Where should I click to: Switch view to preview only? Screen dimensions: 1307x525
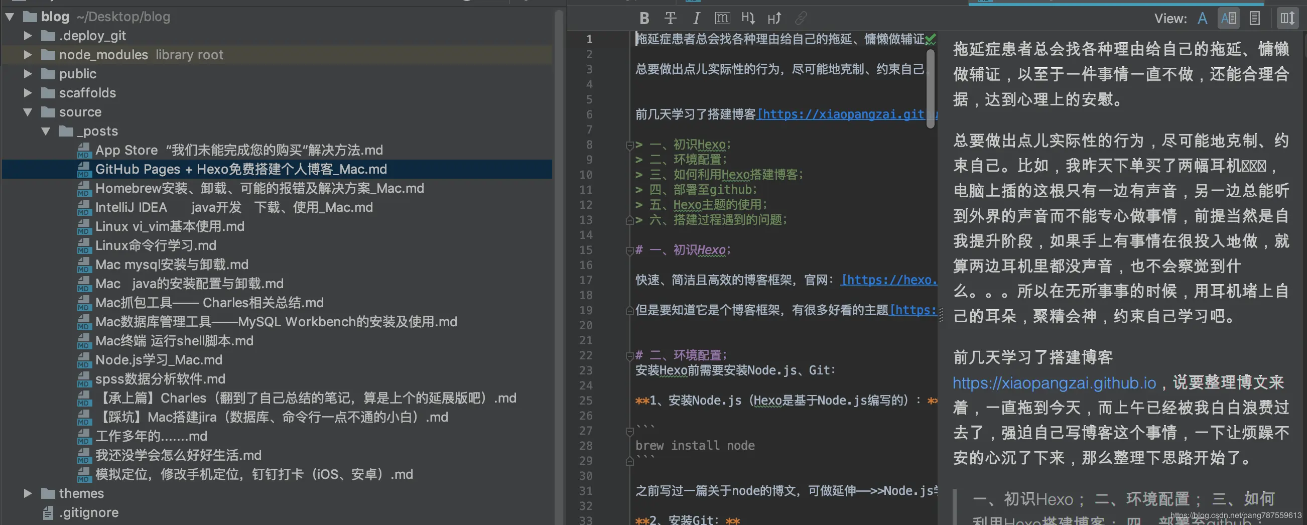(1254, 19)
